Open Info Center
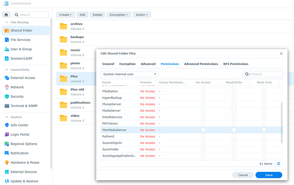The image size is (294, 185). point(26,125)
